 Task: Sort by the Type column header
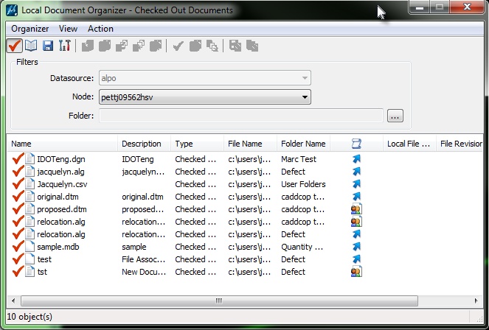pos(197,144)
